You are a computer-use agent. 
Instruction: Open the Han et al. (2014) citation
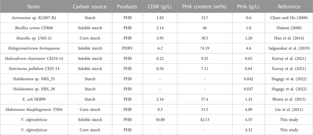coord(289,38)
